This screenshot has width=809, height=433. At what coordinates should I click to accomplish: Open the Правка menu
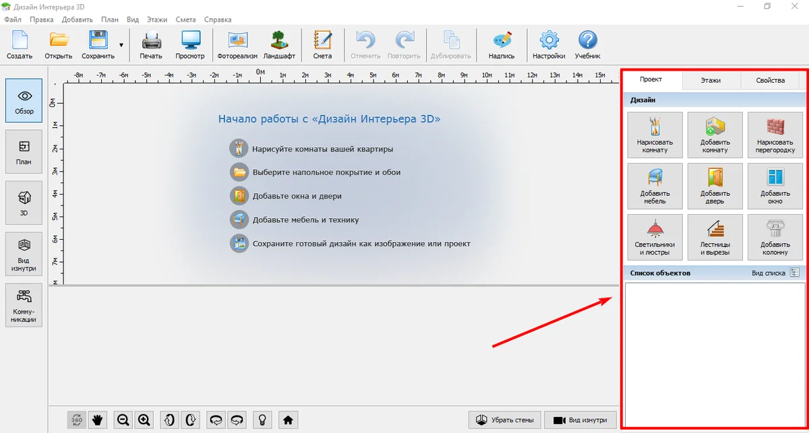click(42, 20)
